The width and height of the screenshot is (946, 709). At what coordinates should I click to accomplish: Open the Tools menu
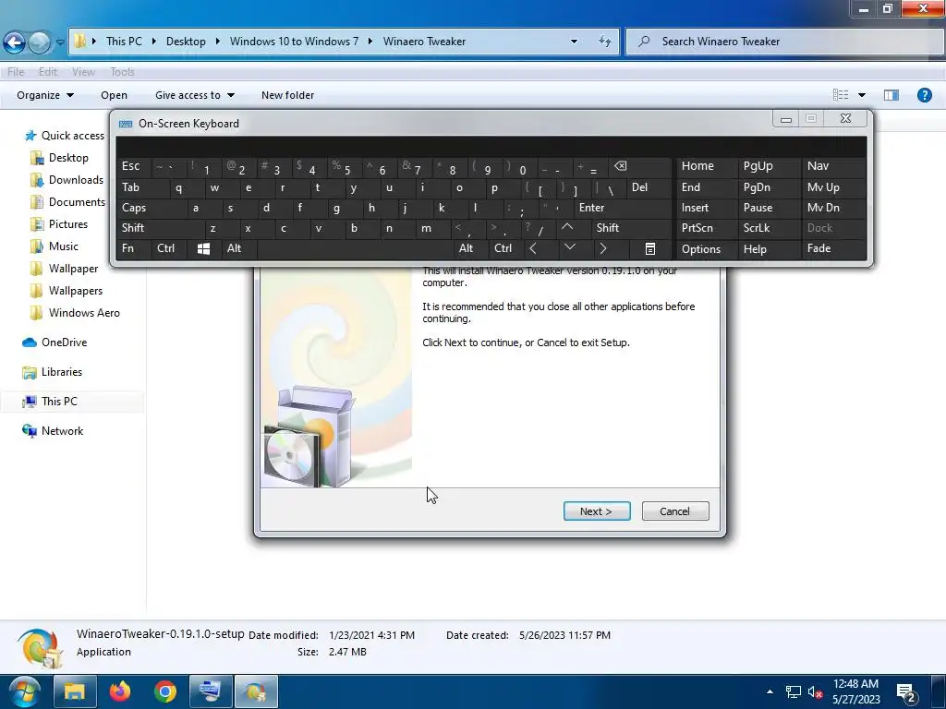click(x=122, y=72)
